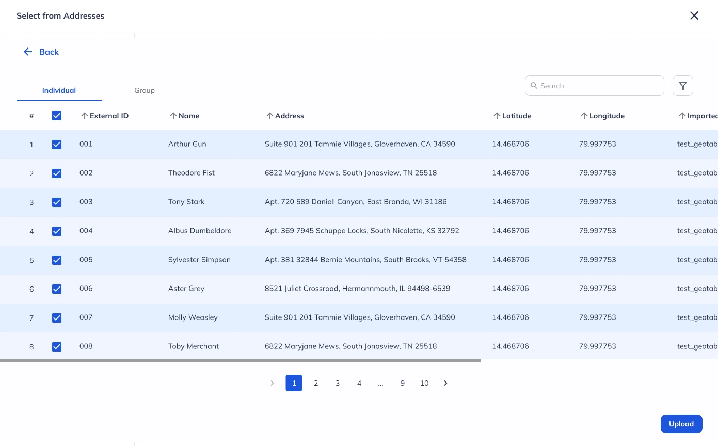Click the search magnifier icon
Viewport: 718px width, 446px height.
pos(534,86)
